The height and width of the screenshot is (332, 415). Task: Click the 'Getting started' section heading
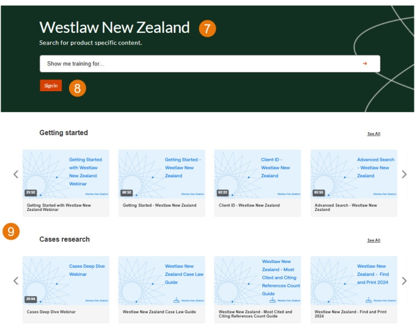click(64, 133)
